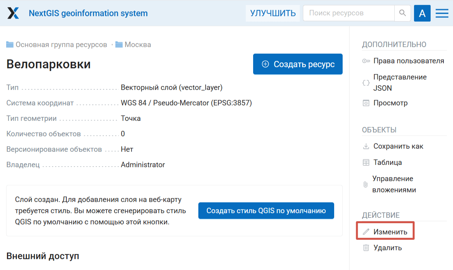Screen dimensions: 453x270
Task: Click the trash icon for Удалить
Action: click(x=366, y=248)
